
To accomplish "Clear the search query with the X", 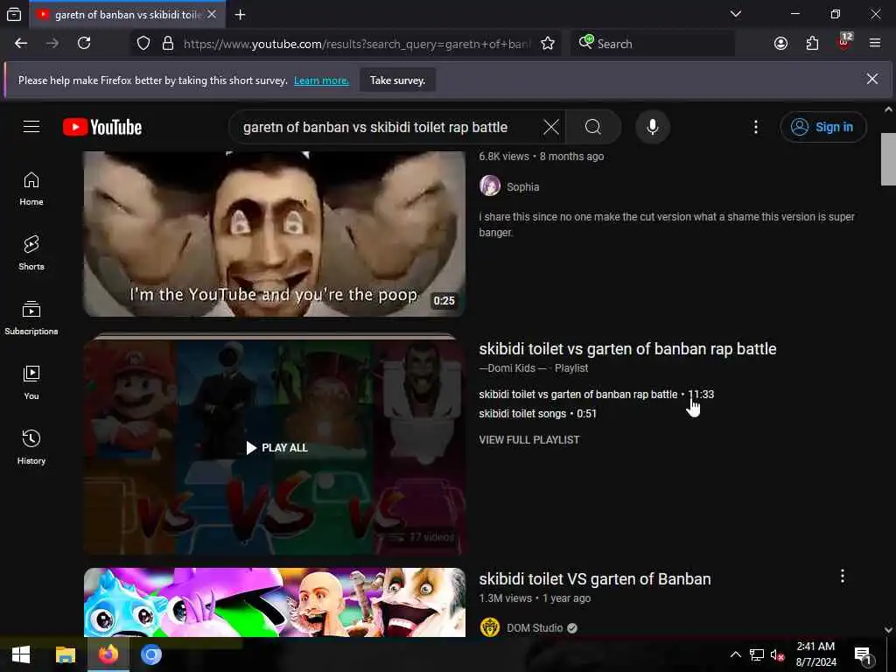I will [x=551, y=127].
